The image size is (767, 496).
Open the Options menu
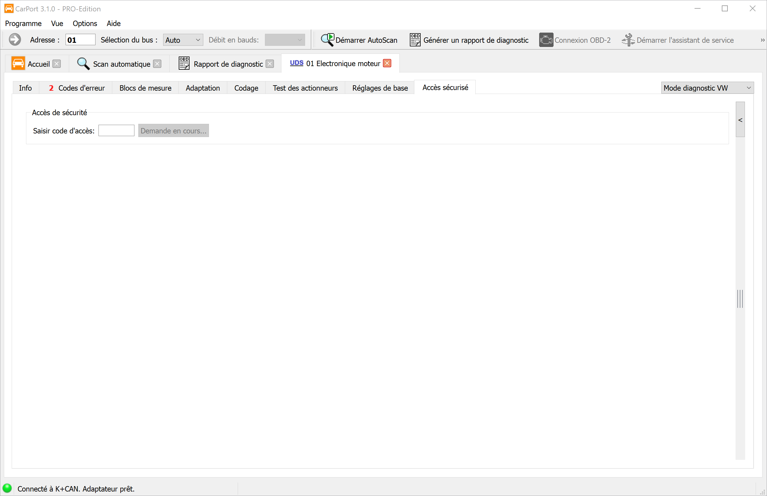click(85, 24)
